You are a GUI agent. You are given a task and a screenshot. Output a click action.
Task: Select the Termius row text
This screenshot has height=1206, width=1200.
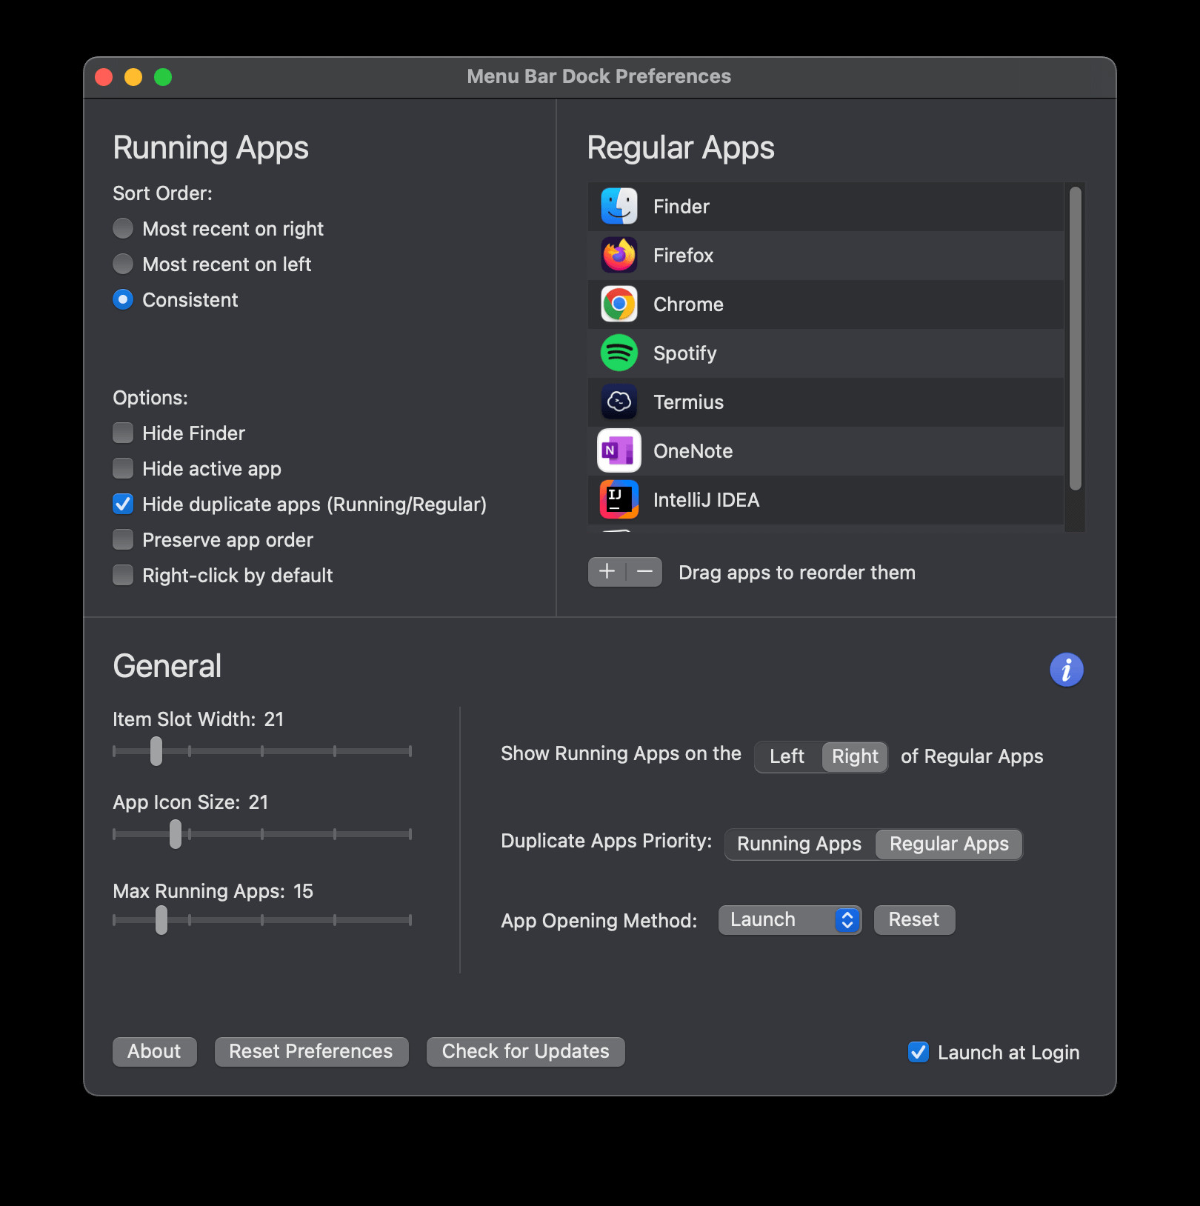click(688, 402)
